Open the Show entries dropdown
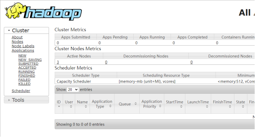The image size is (255, 137). tap(73, 89)
